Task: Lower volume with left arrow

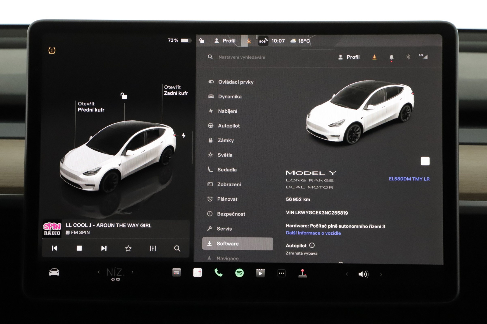Action: tap(347, 274)
